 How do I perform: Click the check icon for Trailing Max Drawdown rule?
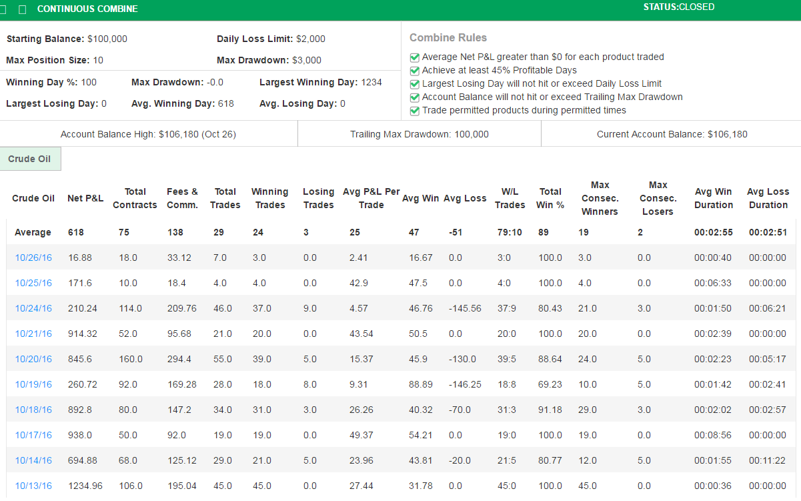414,97
